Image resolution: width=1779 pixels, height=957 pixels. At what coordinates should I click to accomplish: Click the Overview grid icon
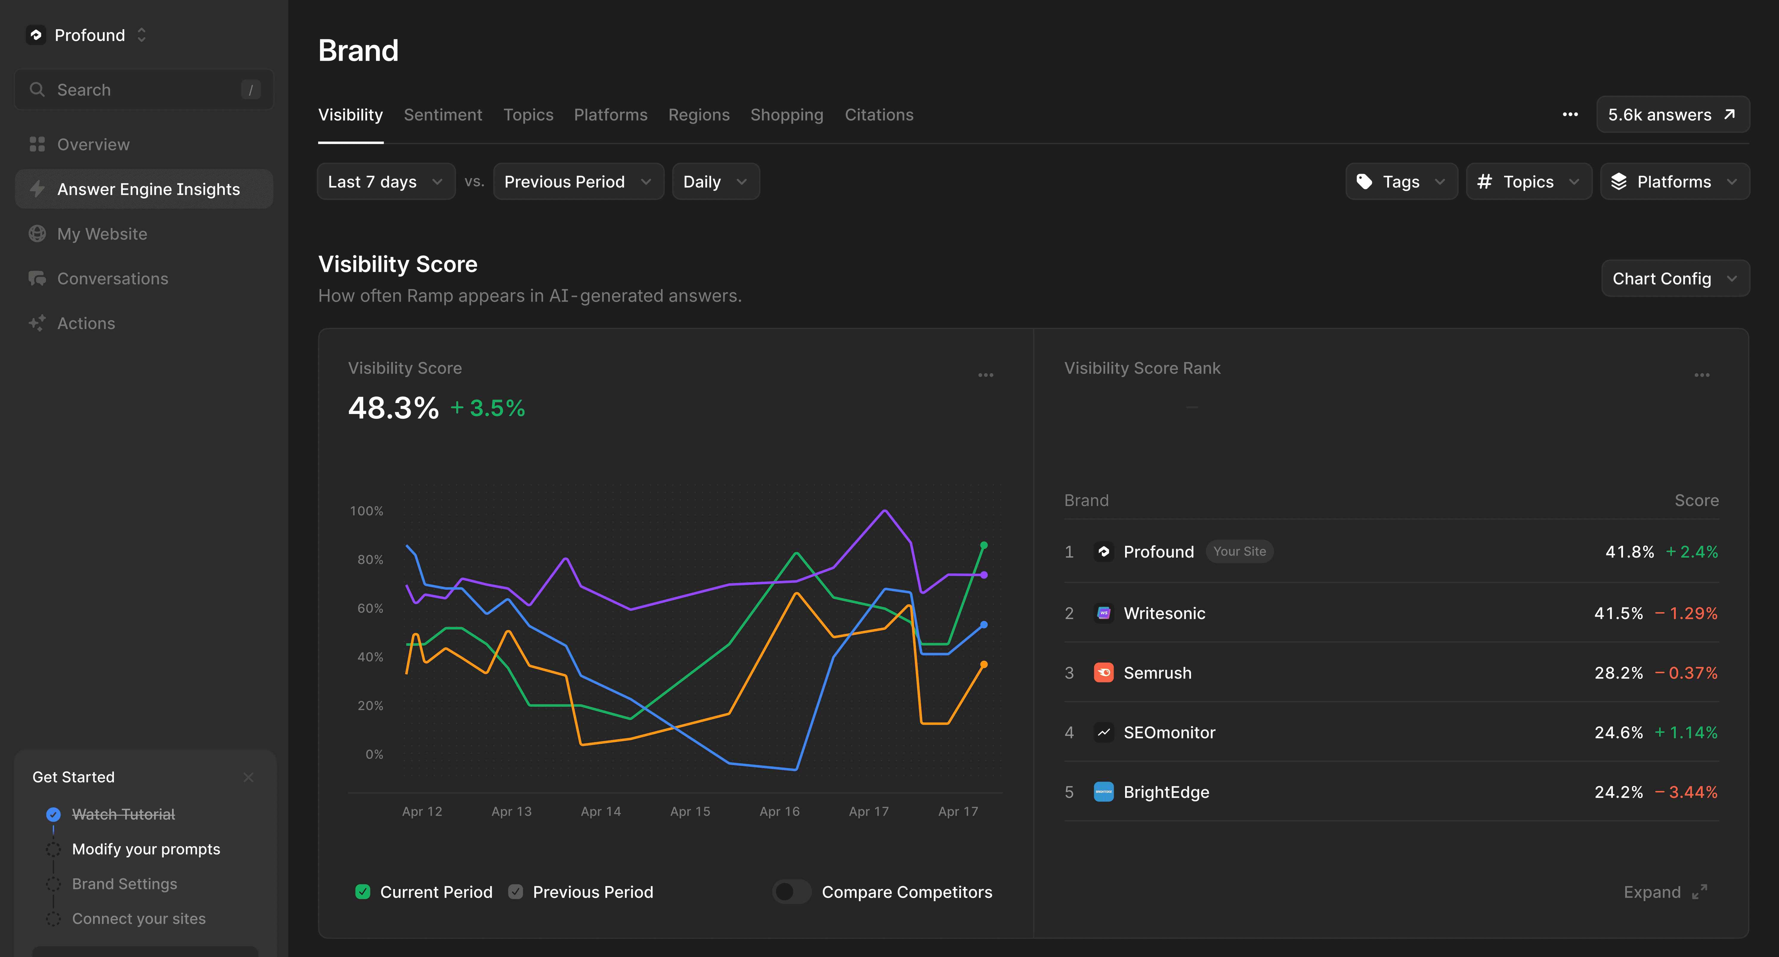(x=37, y=144)
